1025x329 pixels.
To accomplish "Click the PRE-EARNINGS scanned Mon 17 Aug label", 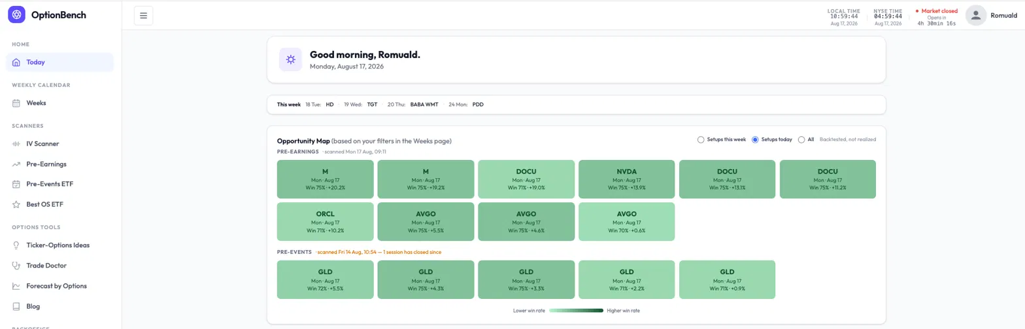I will pos(331,151).
